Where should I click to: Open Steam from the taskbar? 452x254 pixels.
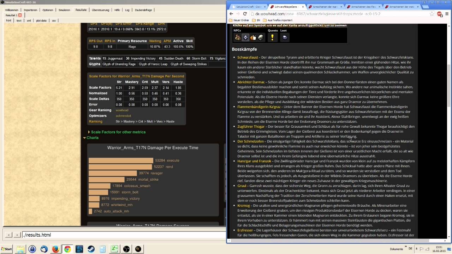[x=91, y=249]
